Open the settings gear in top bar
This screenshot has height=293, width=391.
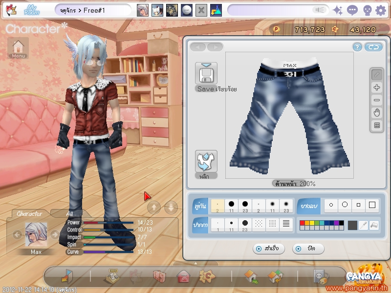coord(380,10)
